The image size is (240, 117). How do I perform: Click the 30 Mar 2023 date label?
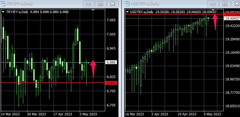[36, 114]
